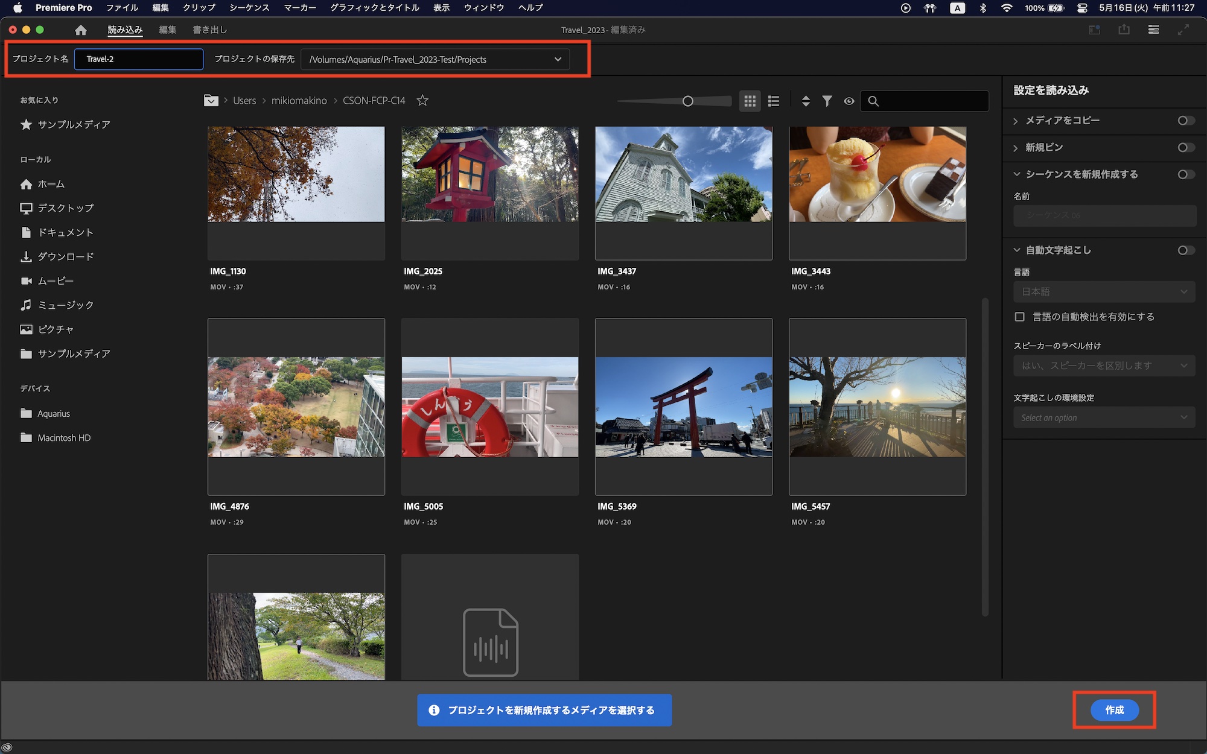Toggle the eye visibility icon for hidden files
The height and width of the screenshot is (754, 1207).
(849, 101)
